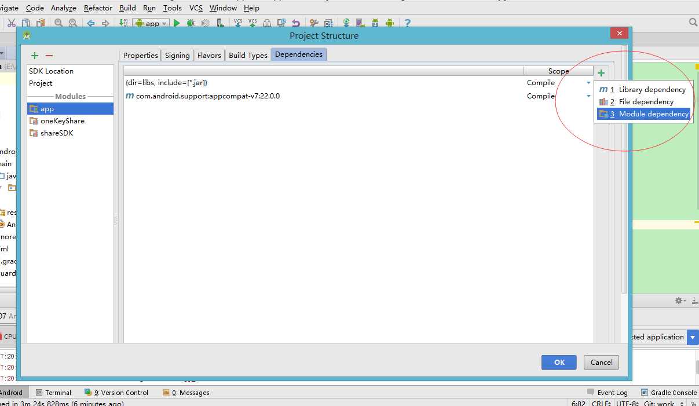
Task: Click the Attach debugger to process icon
Action: click(220, 23)
